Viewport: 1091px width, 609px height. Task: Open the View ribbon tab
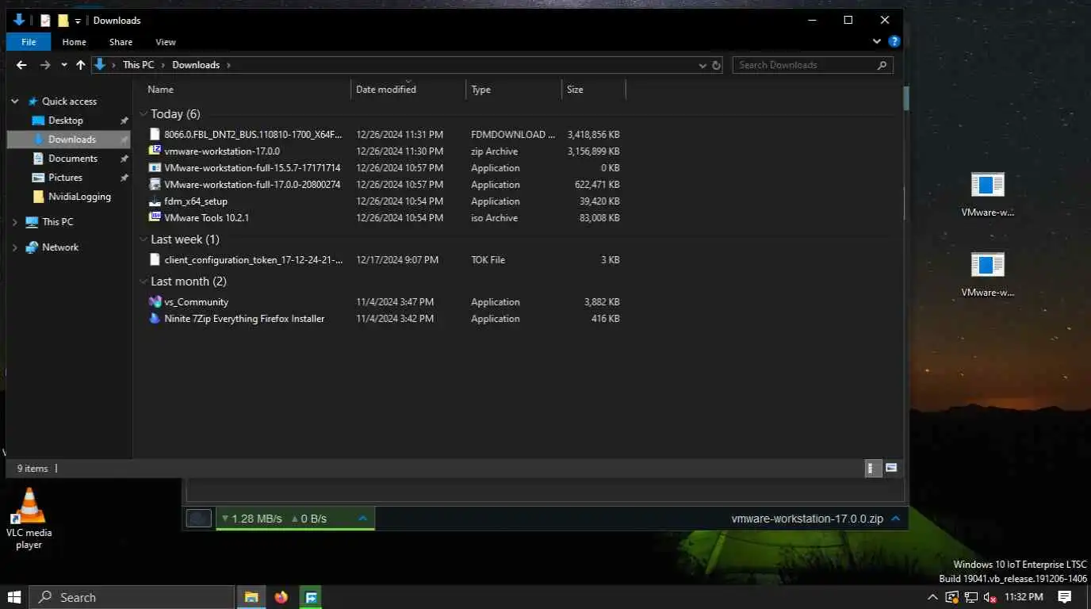(x=166, y=42)
